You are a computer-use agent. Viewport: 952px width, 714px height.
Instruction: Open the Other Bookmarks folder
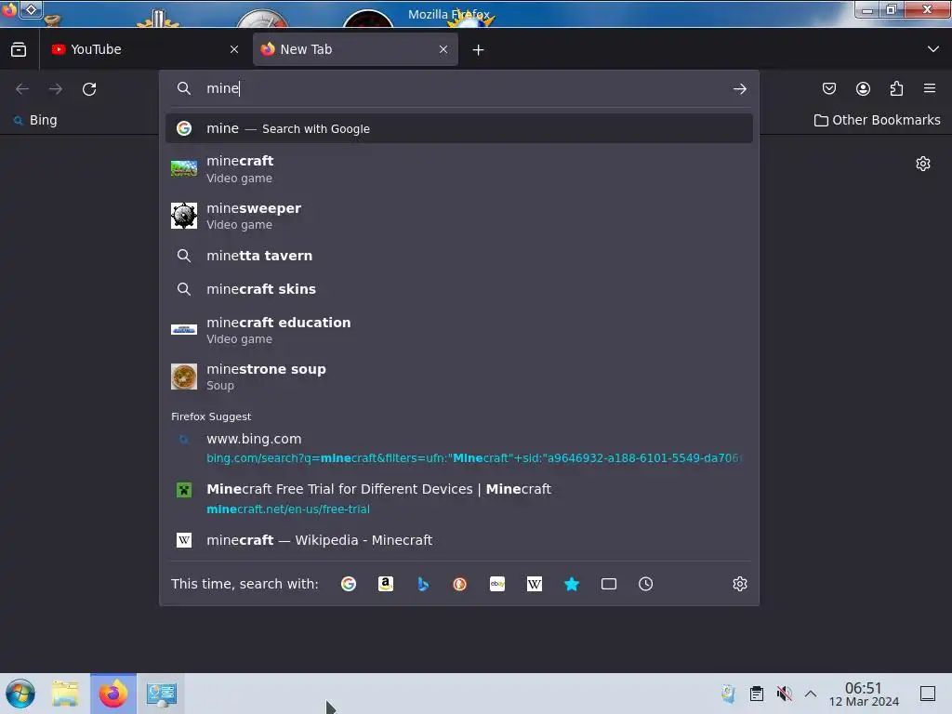click(877, 120)
